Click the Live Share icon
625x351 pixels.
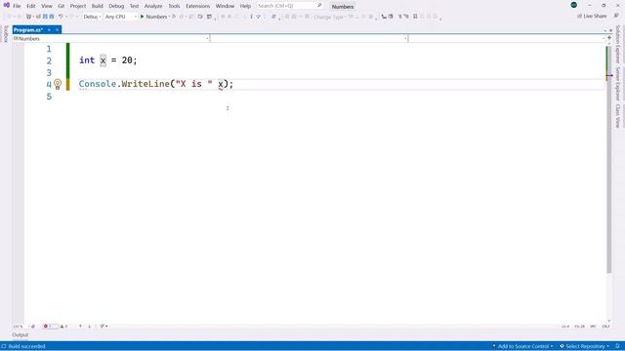[x=579, y=16]
